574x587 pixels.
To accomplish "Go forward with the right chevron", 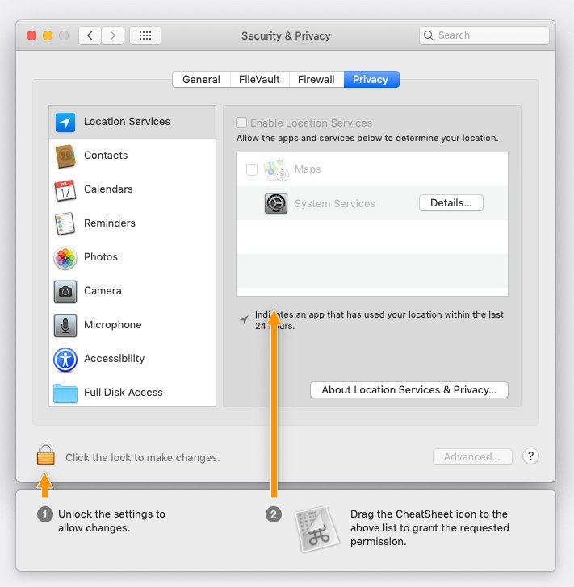I will [x=112, y=35].
